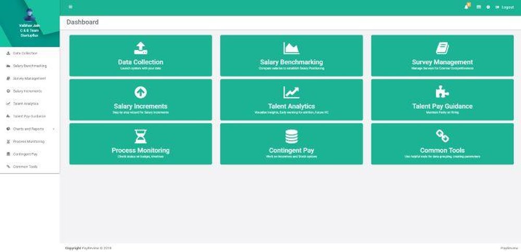Open Common Tools in the sidebar

point(25,167)
